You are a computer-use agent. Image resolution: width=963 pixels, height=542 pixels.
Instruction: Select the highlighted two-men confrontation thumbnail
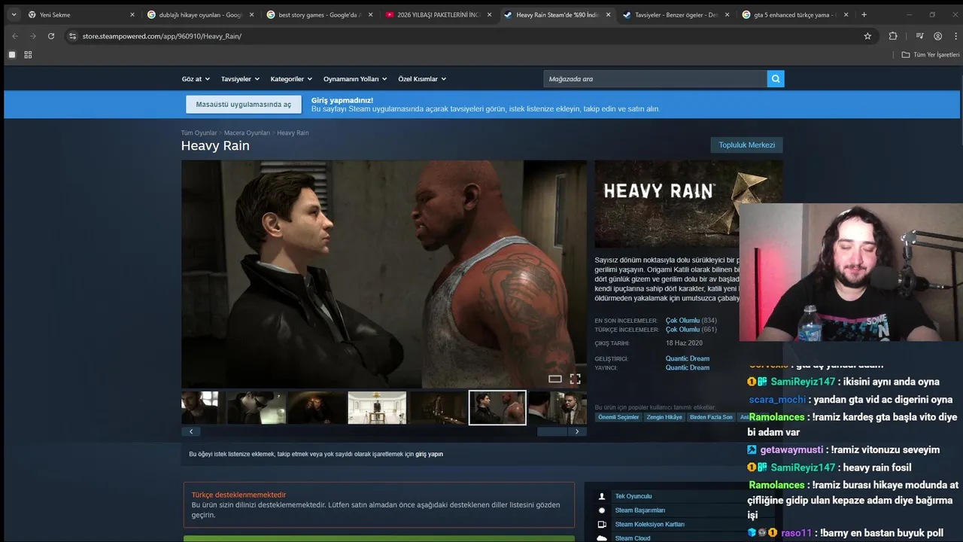point(497,407)
